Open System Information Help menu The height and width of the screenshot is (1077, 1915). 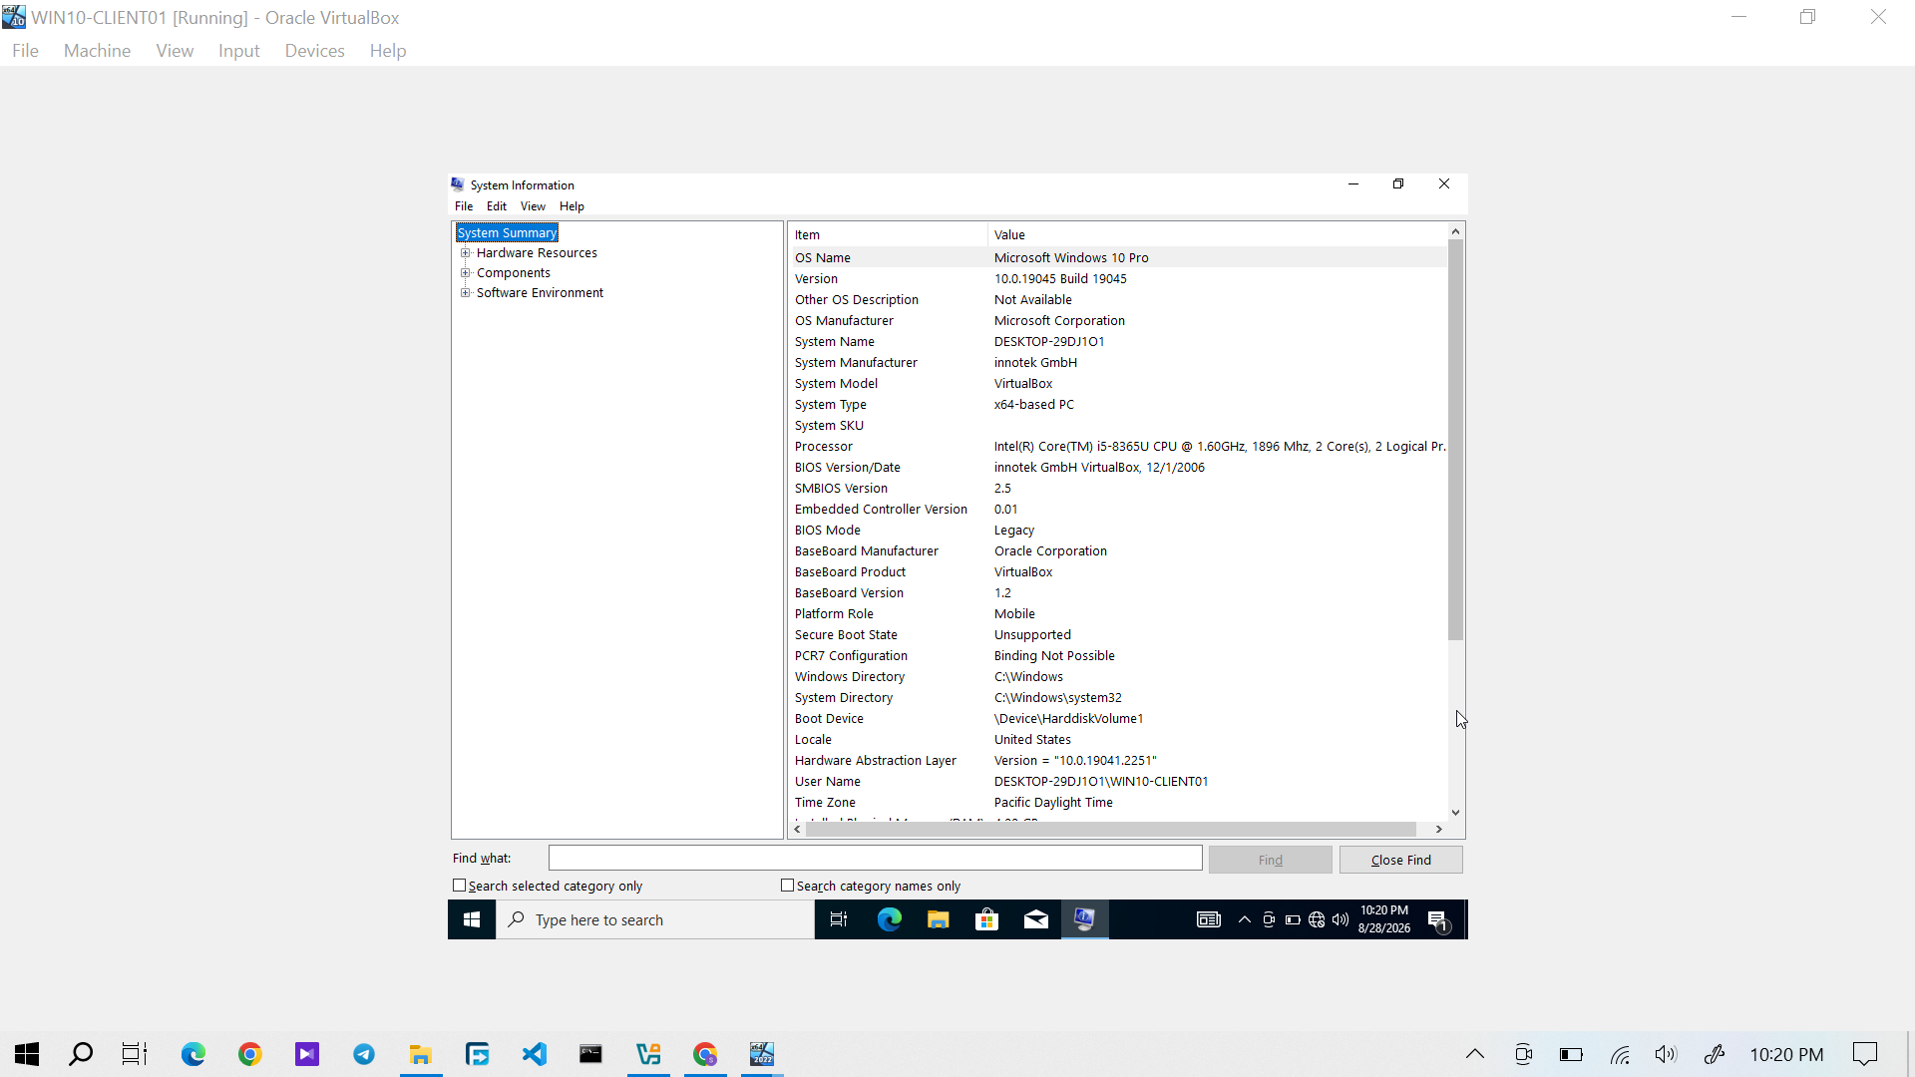point(572,206)
